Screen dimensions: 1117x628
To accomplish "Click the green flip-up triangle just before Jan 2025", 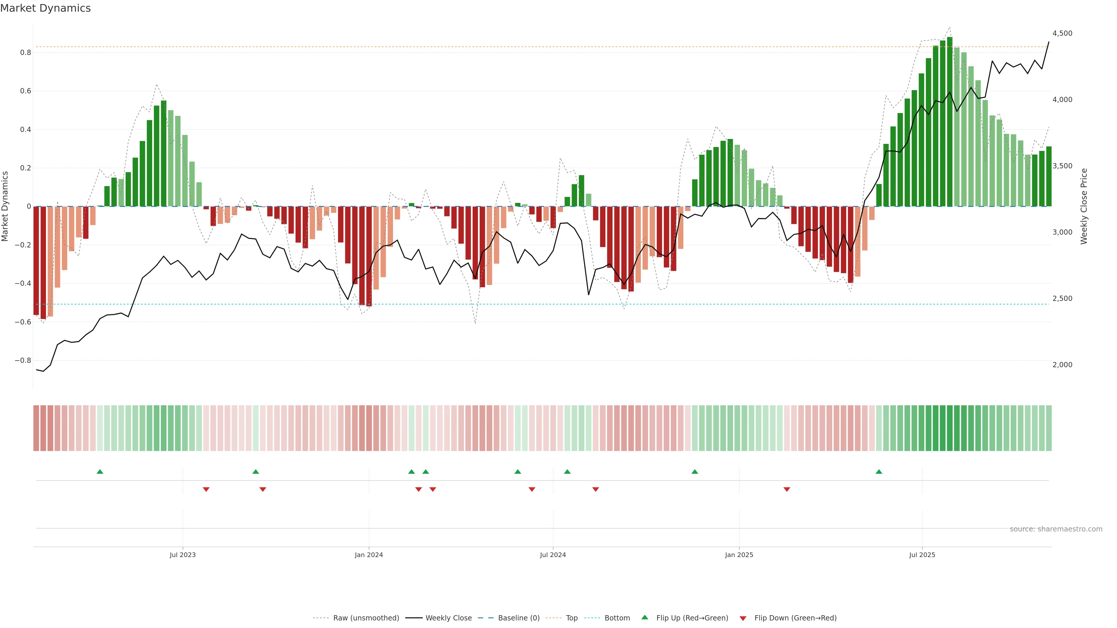I will click(695, 472).
